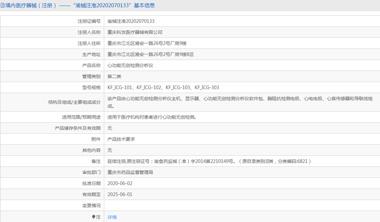Click the 第二类 management category value

pyautogui.click(x=114, y=76)
